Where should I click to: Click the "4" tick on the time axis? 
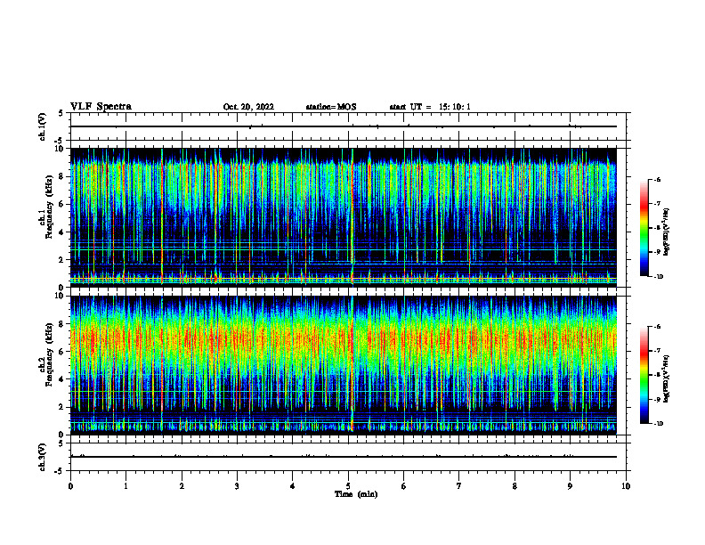tap(293, 486)
